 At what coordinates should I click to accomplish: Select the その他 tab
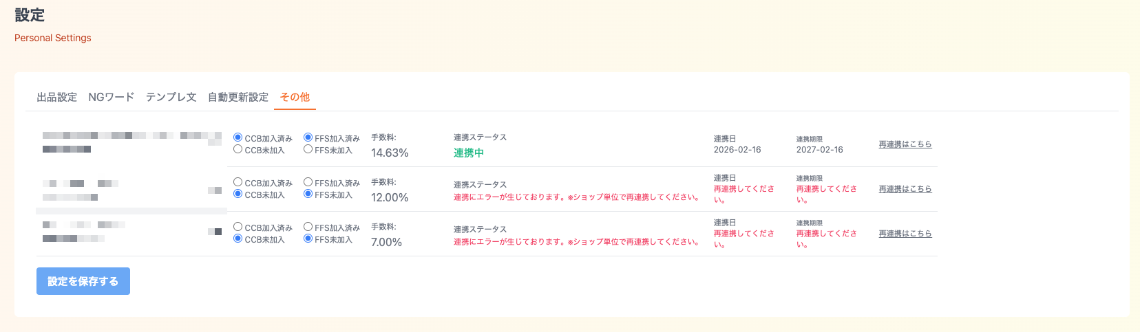[295, 97]
